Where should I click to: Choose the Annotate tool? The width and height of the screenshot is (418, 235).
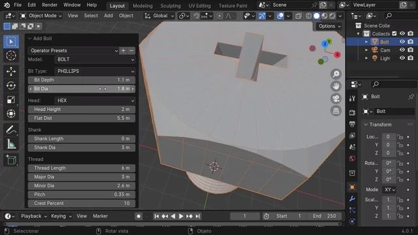(x=11, y=130)
